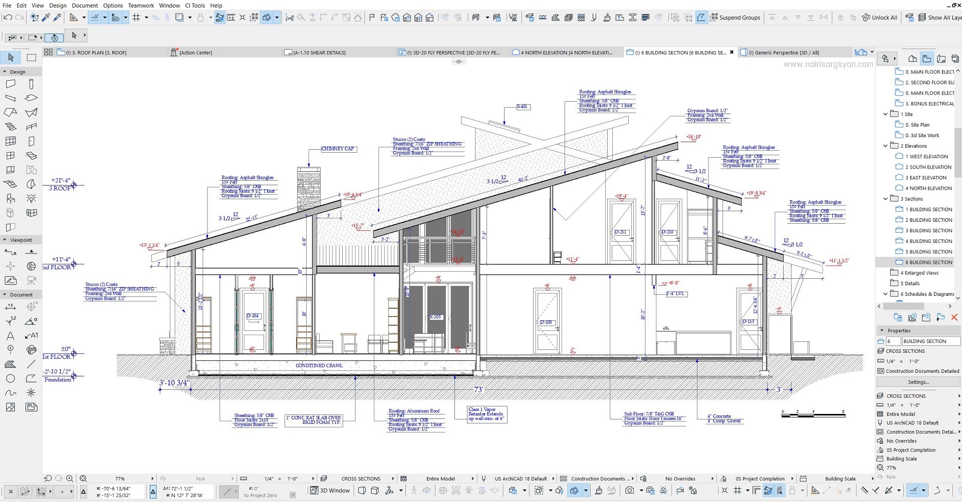Collapse the Viewpoint toolbox section
The width and height of the screenshot is (962, 502).
[5, 240]
